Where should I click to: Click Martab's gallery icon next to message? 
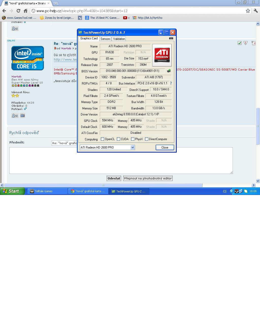point(23,116)
